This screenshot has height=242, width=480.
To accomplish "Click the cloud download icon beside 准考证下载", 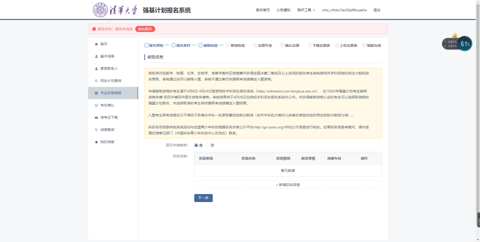I will (x=96, y=118).
